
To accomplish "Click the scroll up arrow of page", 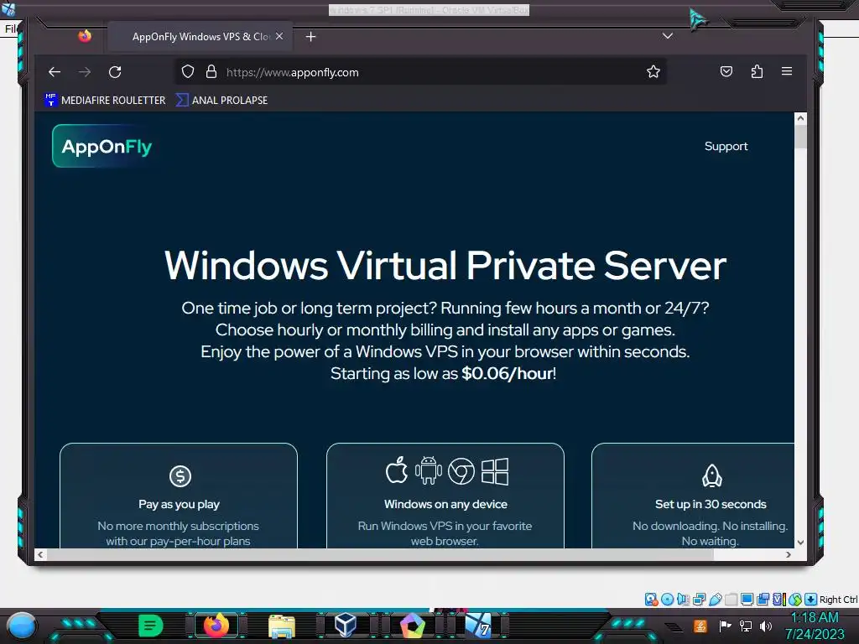I will coord(800,117).
